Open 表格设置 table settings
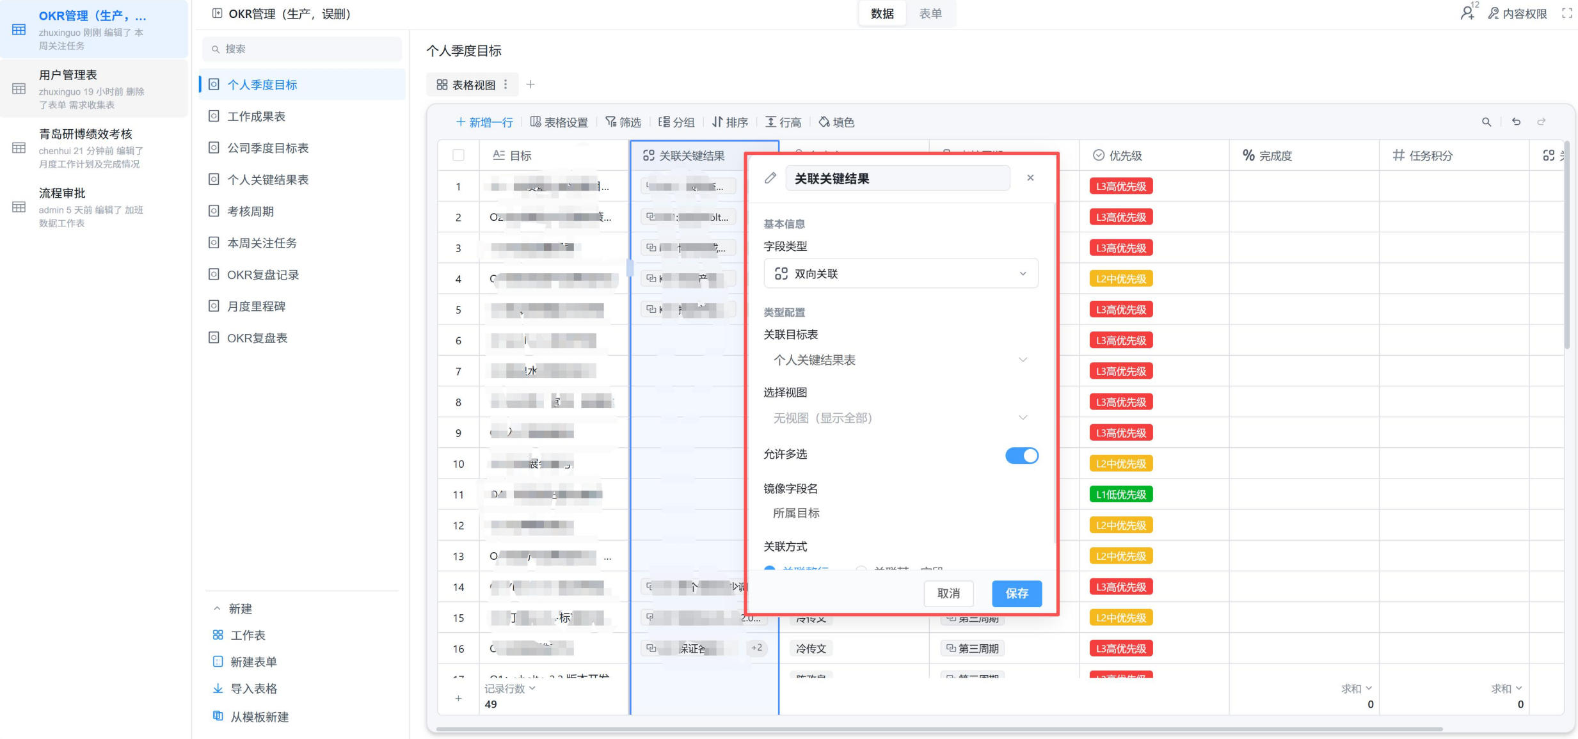Viewport: 1578px width, 739px height. coord(559,122)
